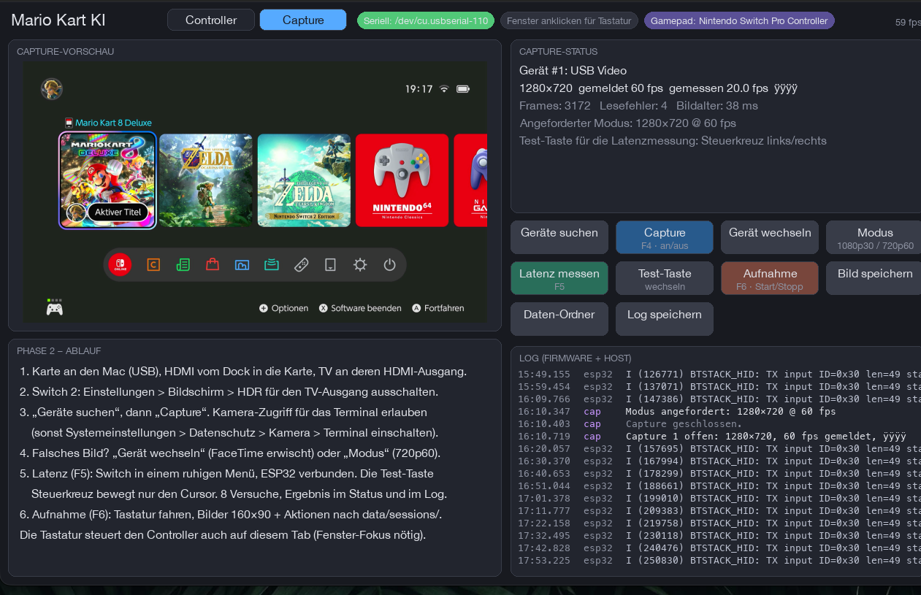Click the 'Aktiver Titel' label
Image resolution: width=921 pixels, height=595 pixels.
pos(118,212)
